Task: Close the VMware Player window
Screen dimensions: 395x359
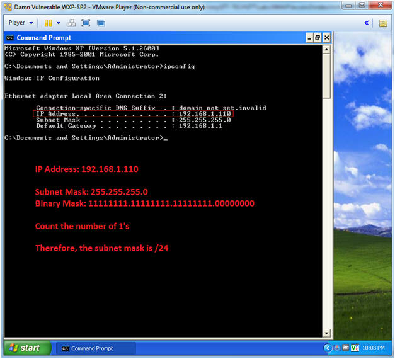Action: pos(380,5)
